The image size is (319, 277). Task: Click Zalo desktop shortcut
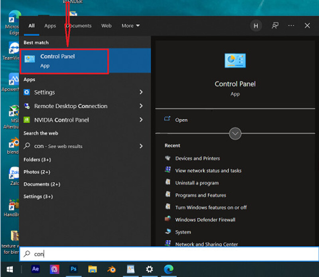14,176
